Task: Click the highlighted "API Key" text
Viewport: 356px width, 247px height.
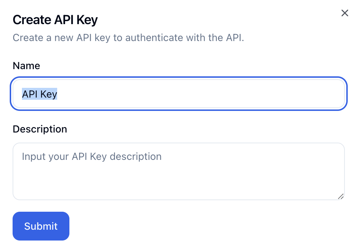Action: click(40, 94)
